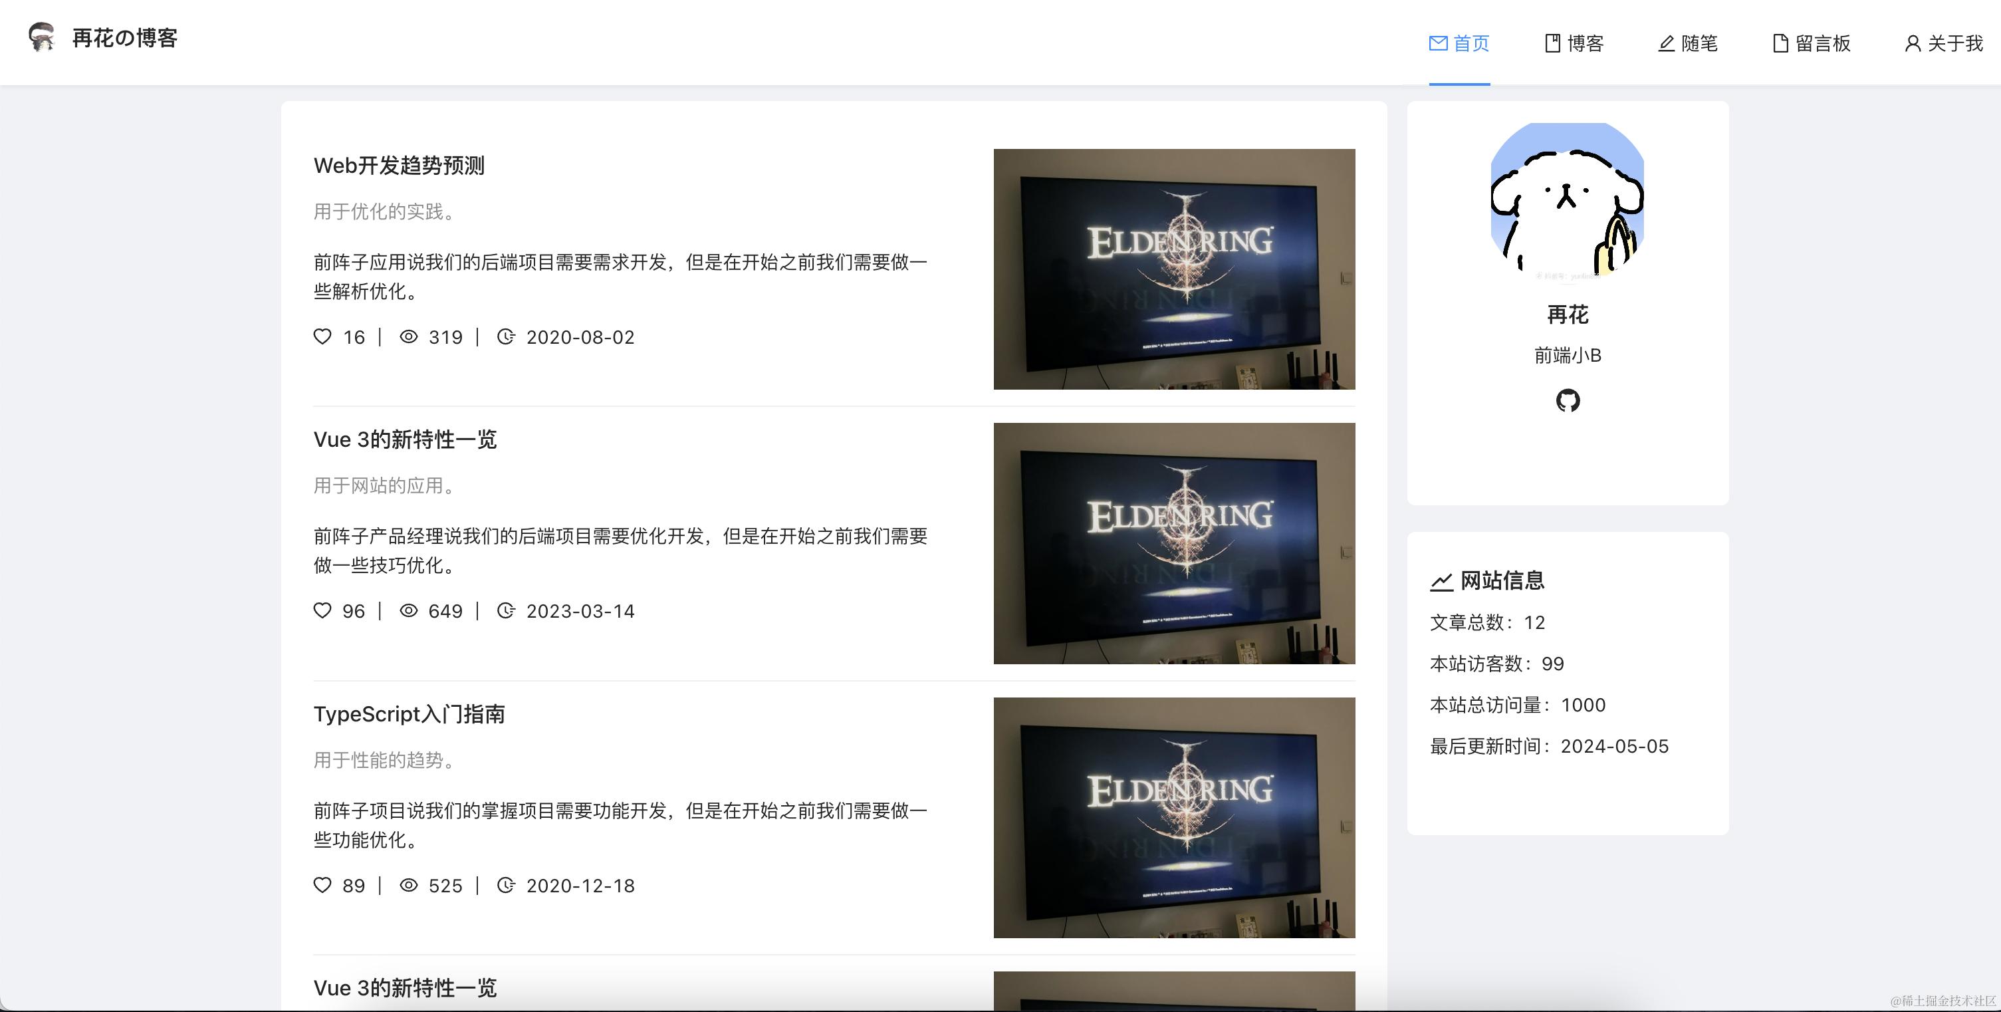Click heart icon on the 96-likes post

pos(322,610)
